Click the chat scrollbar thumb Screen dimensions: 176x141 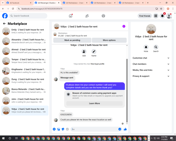coord(127,91)
